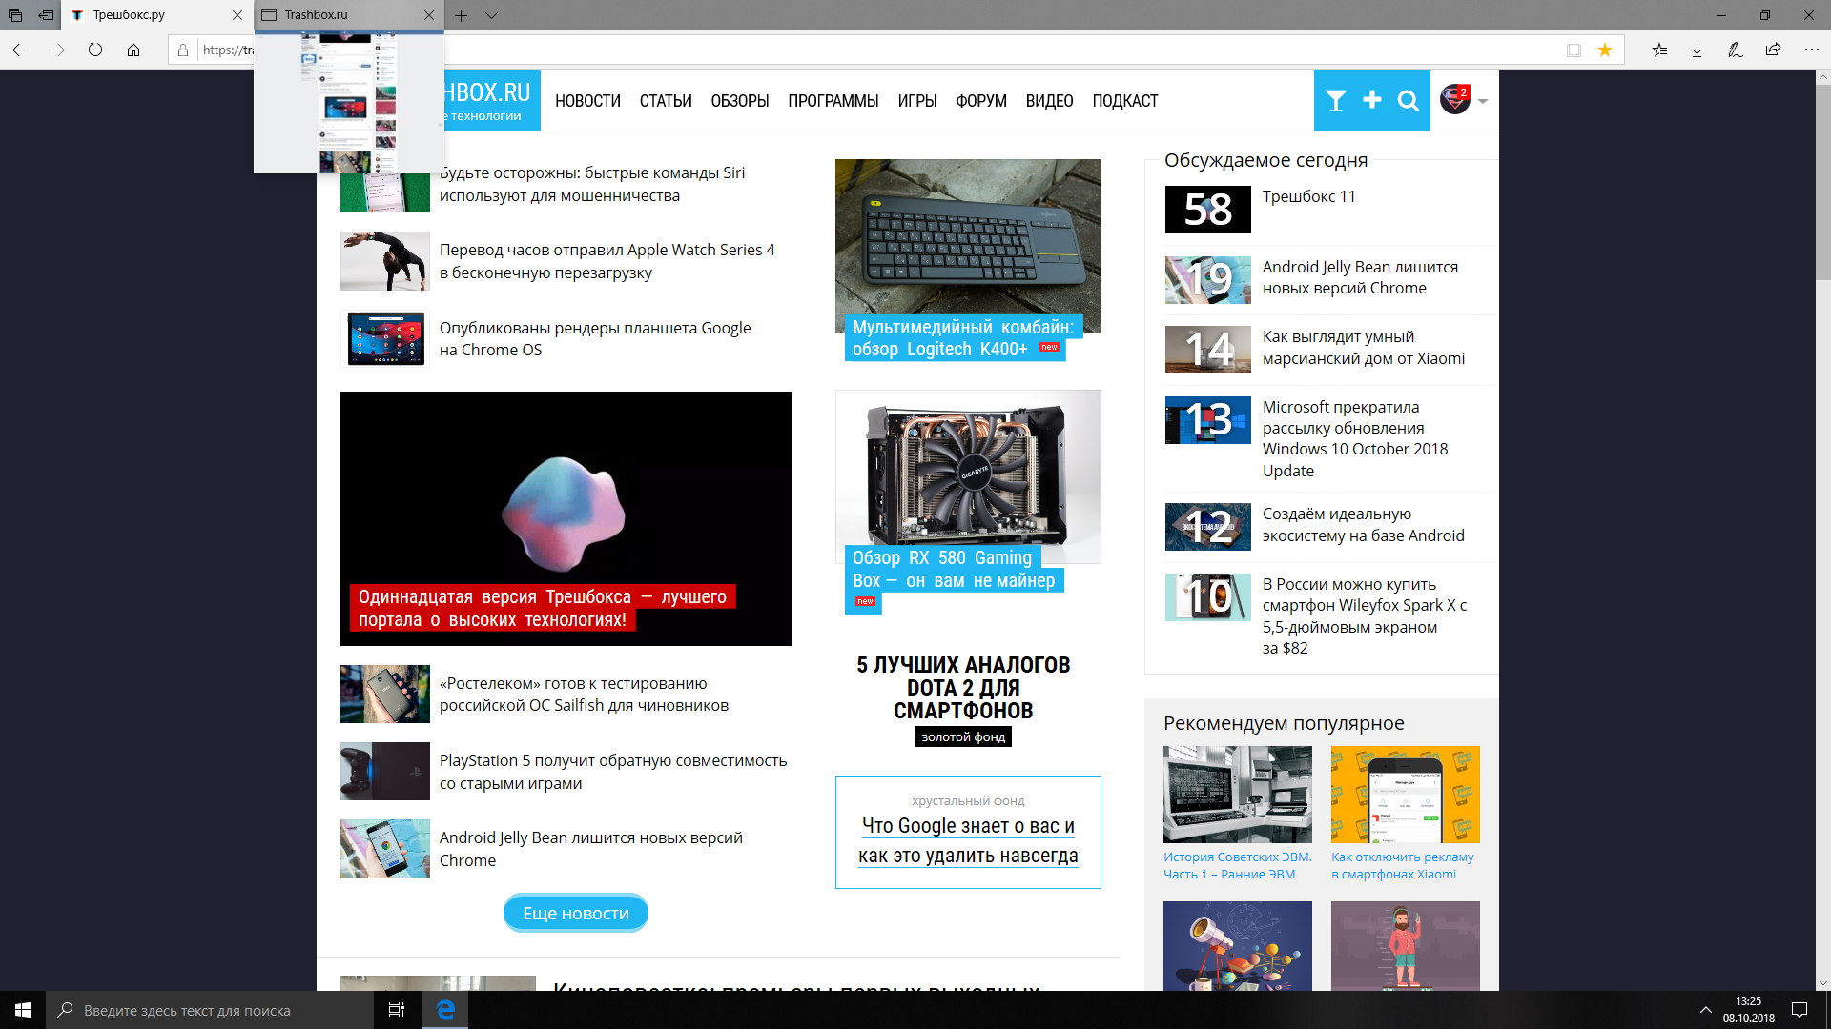Open tab previews chevron

click(491, 15)
